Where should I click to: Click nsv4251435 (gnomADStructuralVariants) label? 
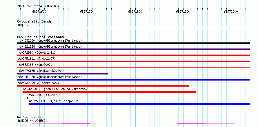(50, 77)
